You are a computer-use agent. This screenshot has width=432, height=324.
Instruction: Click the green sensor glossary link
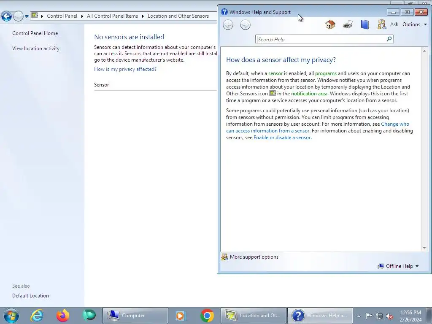pos(275,73)
